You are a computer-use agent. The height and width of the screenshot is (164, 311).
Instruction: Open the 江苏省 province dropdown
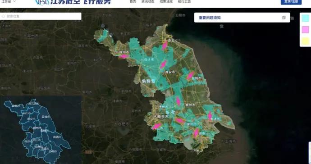pyautogui.click(x=8, y=1)
